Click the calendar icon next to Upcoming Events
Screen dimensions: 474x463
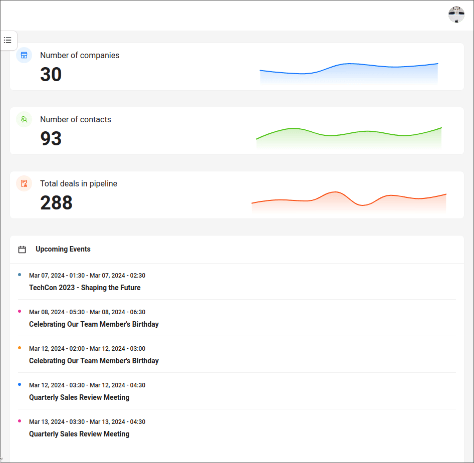(x=22, y=250)
